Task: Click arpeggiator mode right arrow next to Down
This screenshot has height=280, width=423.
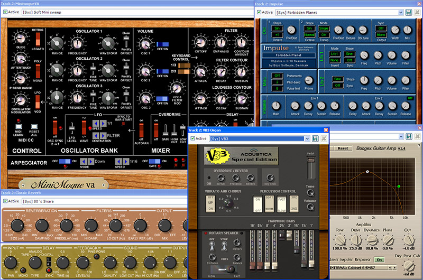Action: [x=91, y=162]
